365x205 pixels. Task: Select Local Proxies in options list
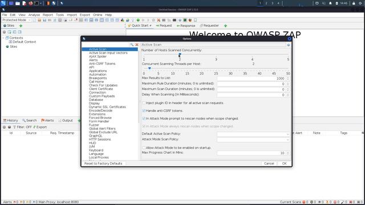tap(99, 157)
